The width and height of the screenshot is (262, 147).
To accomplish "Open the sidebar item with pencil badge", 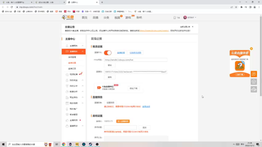I will coord(73,74).
